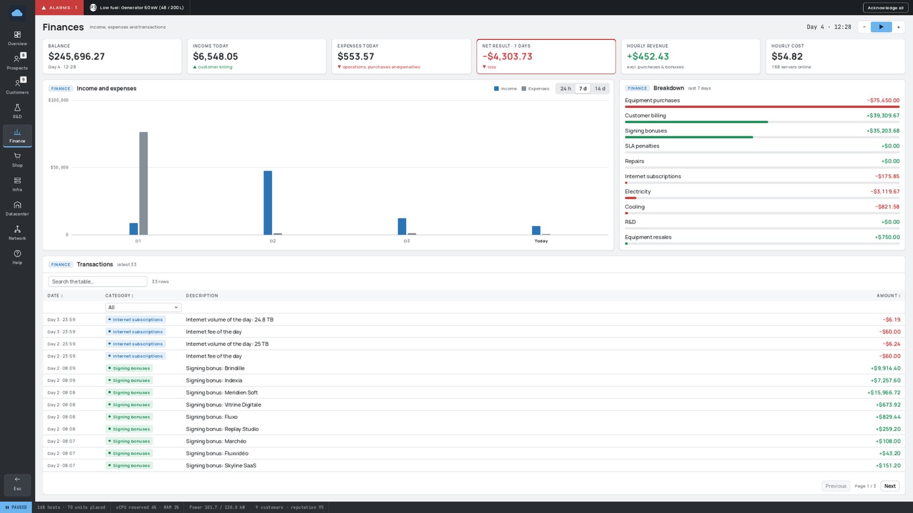913x513 pixels.
Task: Click the Today income bar
Action: click(x=536, y=230)
